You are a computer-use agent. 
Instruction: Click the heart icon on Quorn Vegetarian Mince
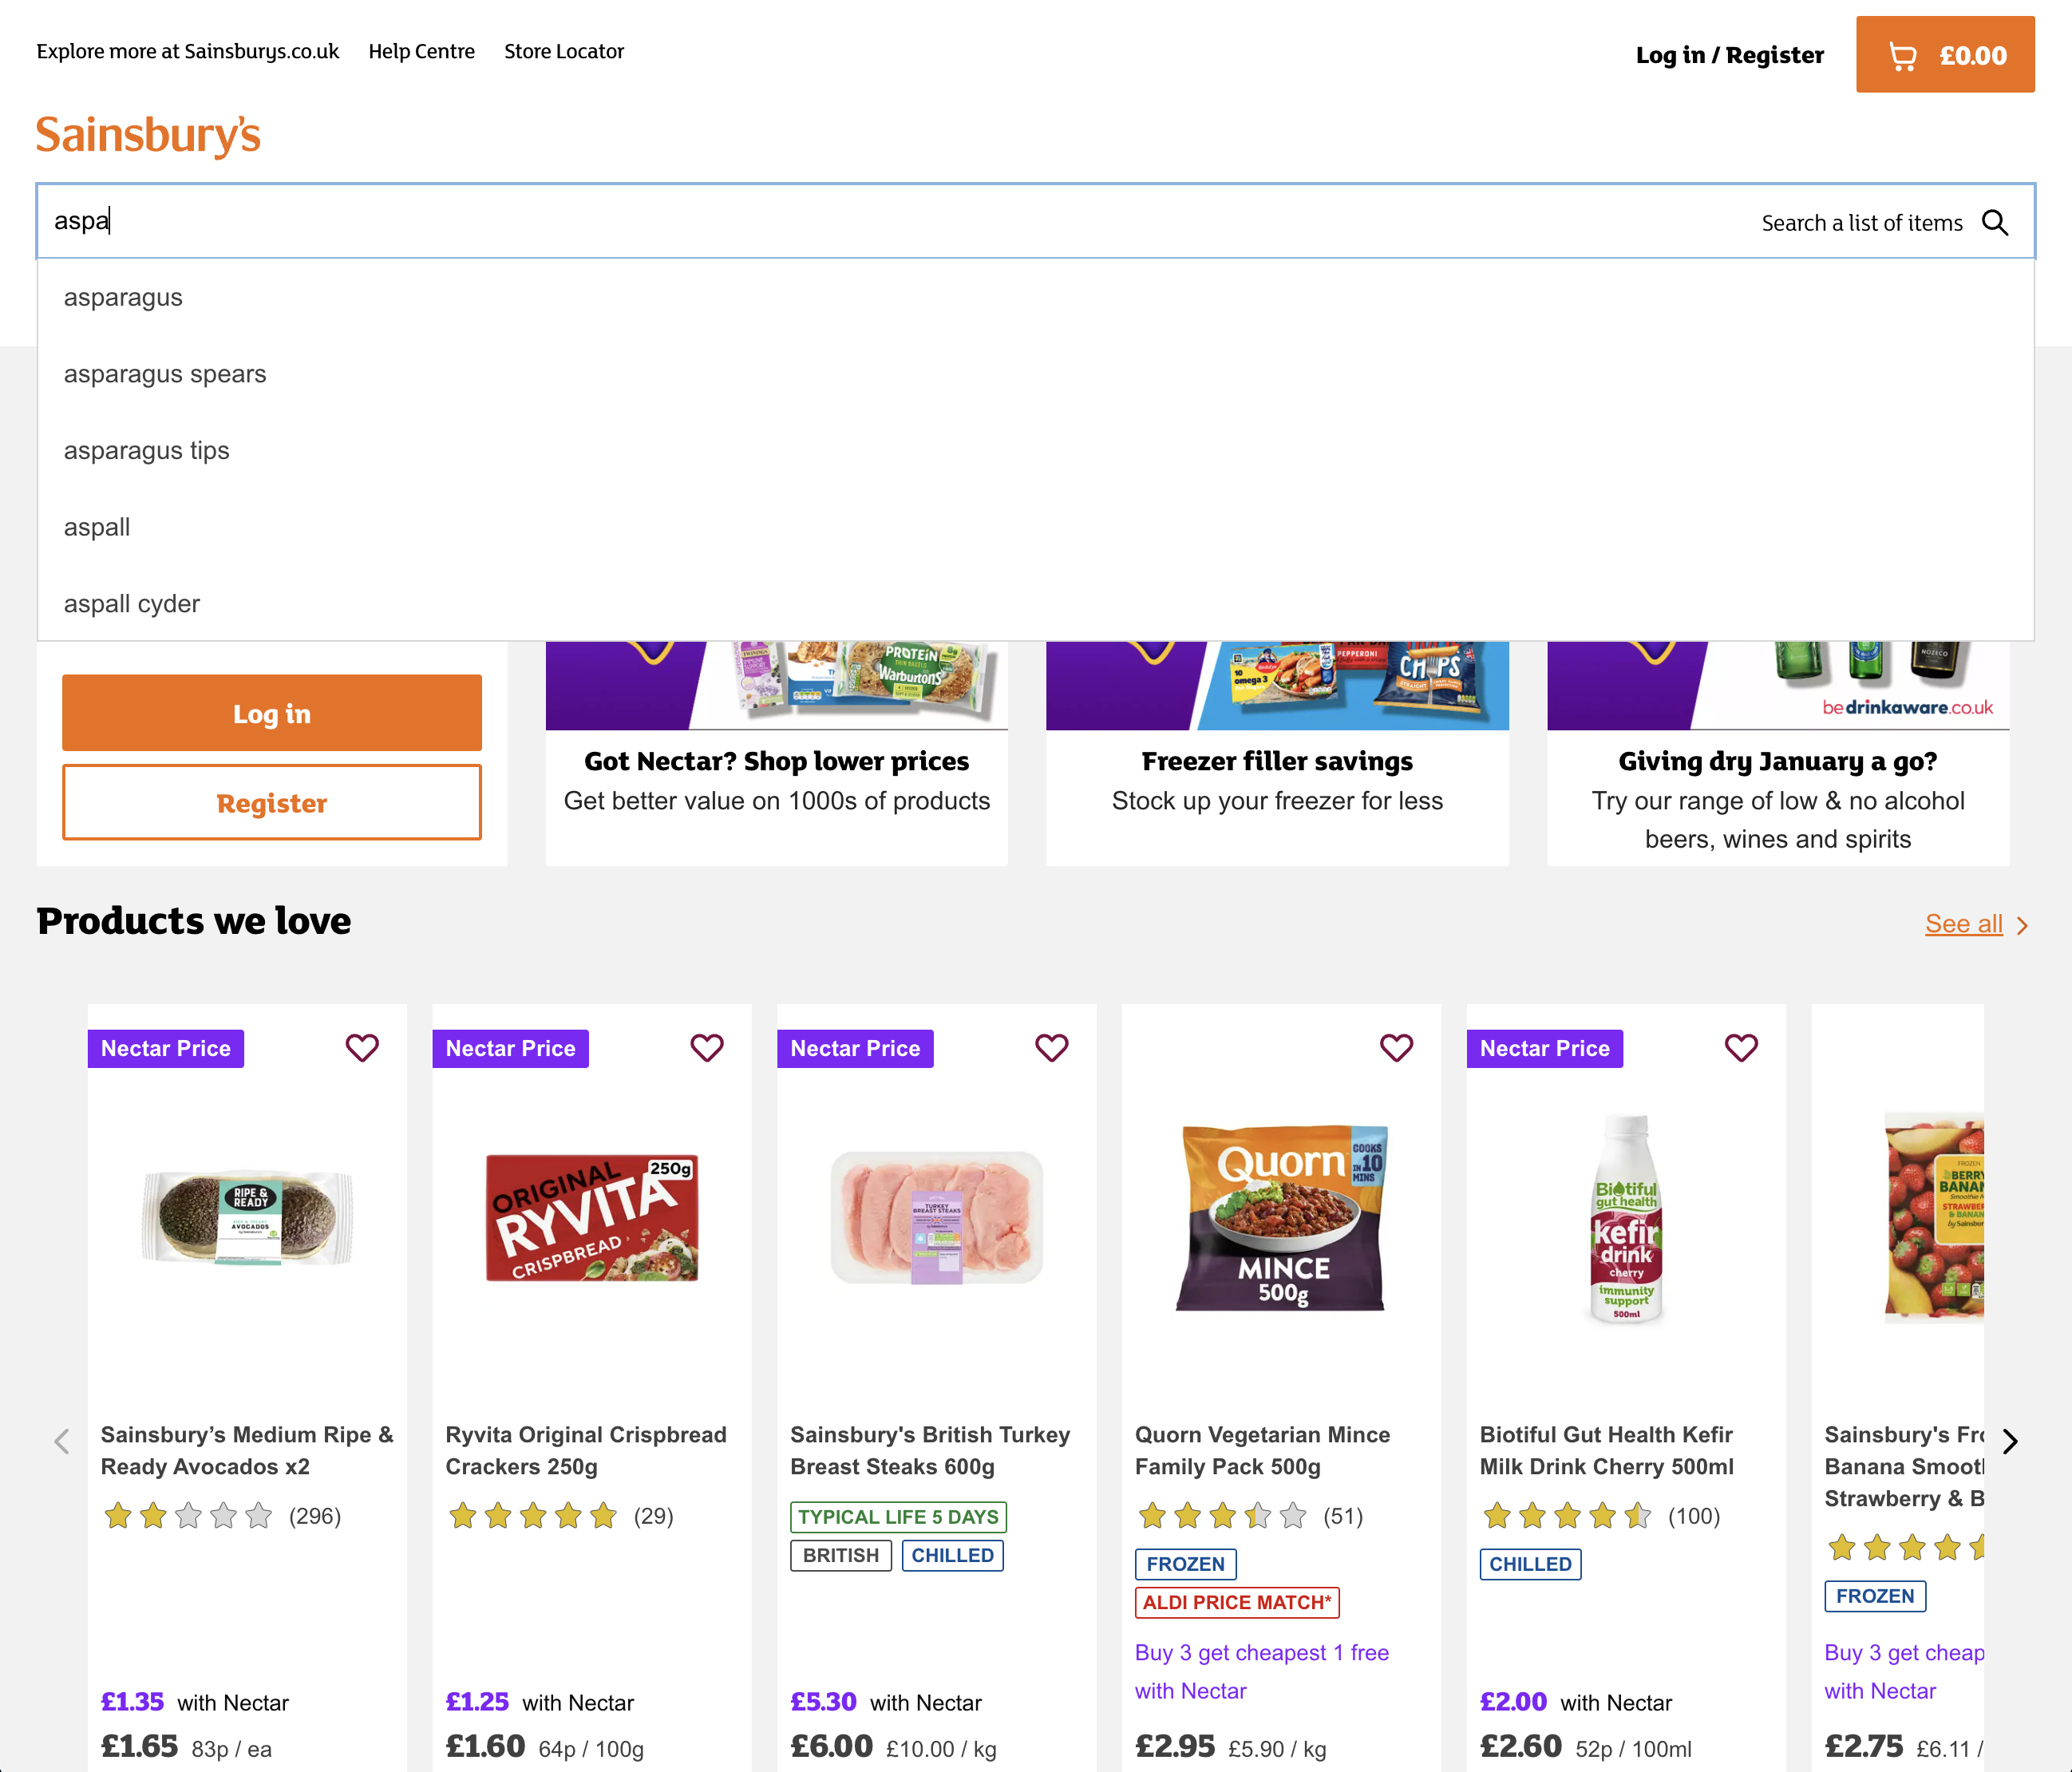(x=1396, y=1048)
